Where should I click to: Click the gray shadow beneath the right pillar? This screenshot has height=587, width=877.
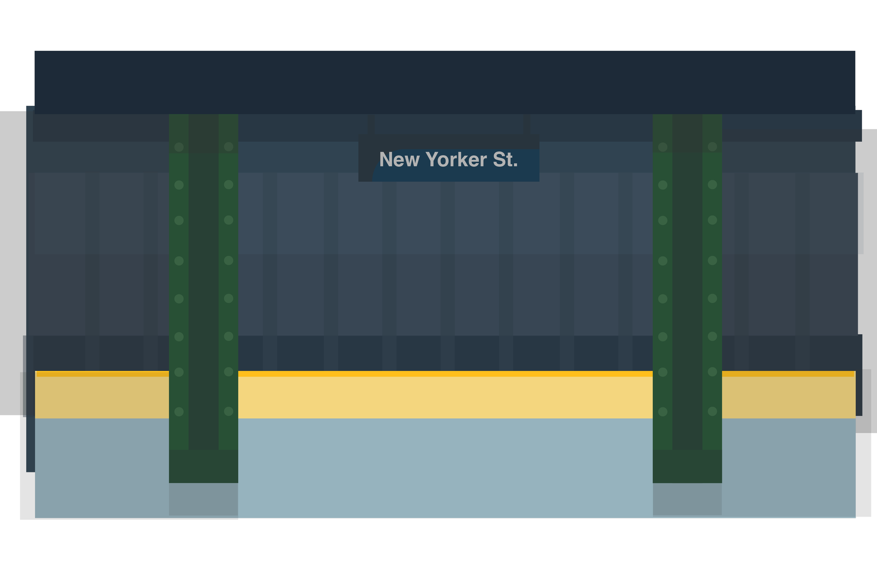point(687,499)
